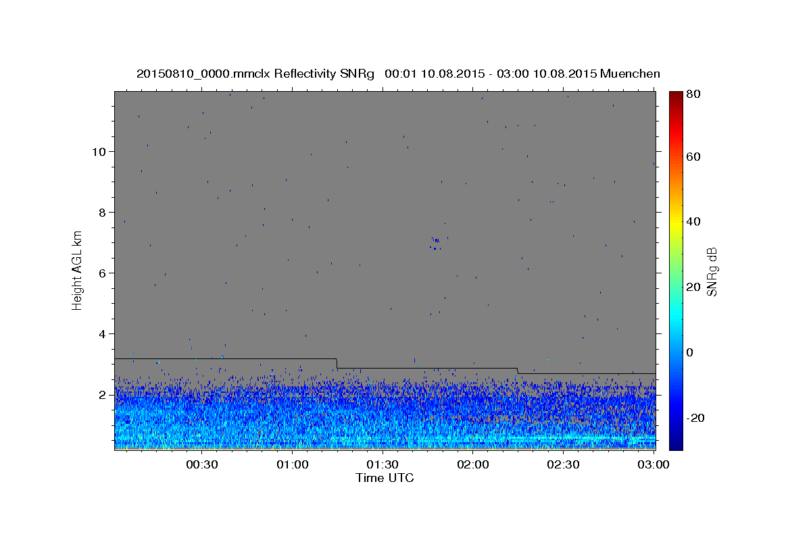Screen dimensions: 811x540
Task: Select the 'Muenchen' word in the title
Action: (x=630, y=74)
